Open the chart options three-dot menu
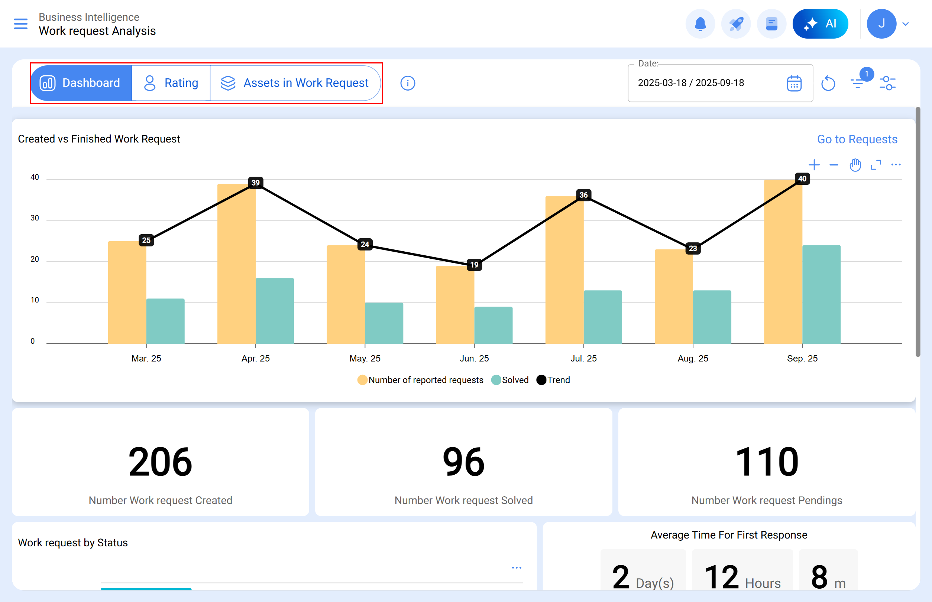932x602 pixels. [896, 165]
